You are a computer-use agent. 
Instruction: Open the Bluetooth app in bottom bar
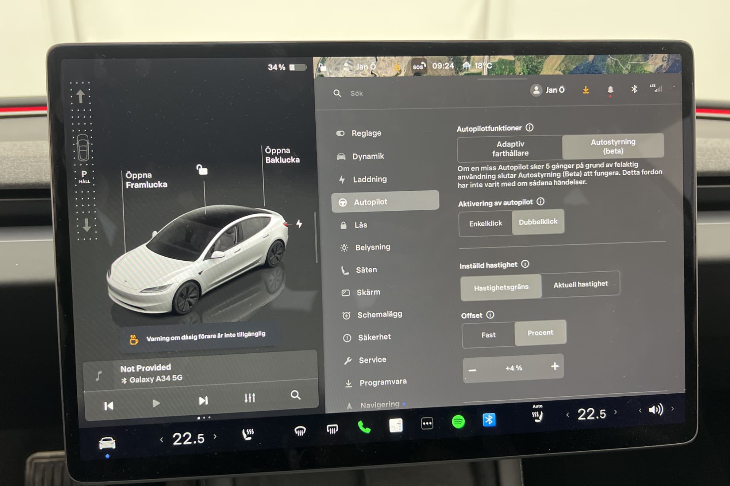click(489, 420)
